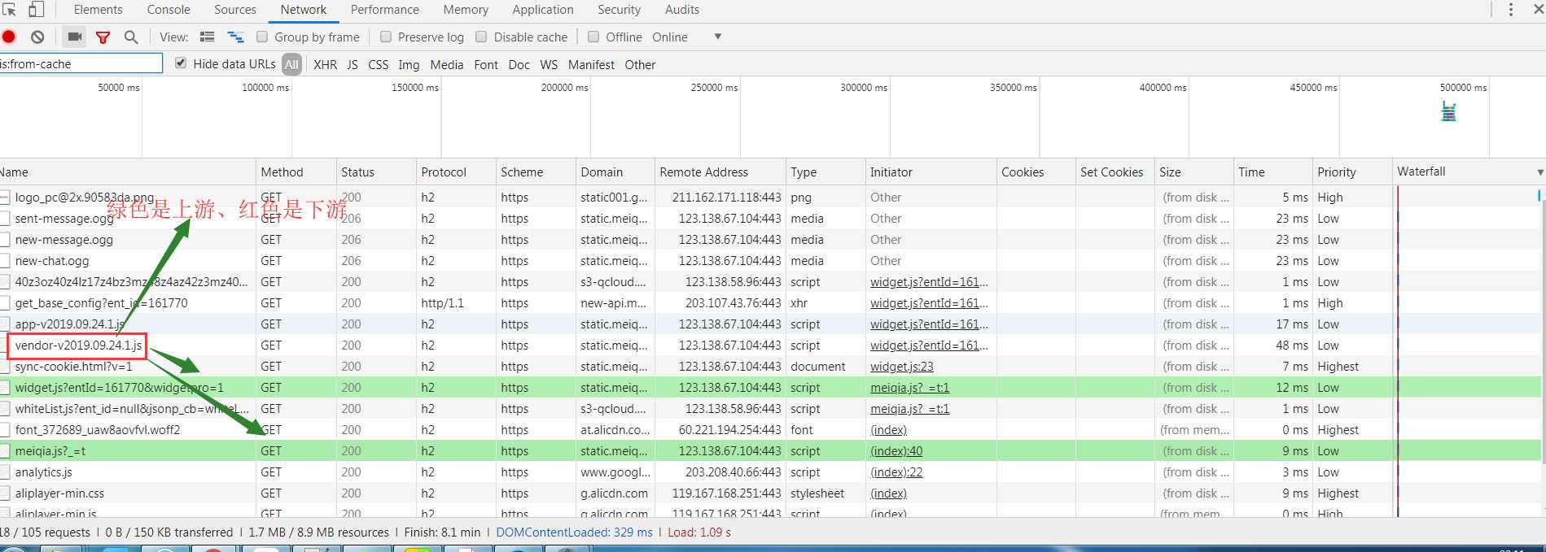Filter requests by WS
Image resolution: width=1546 pixels, height=552 pixels.
pyautogui.click(x=550, y=64)
